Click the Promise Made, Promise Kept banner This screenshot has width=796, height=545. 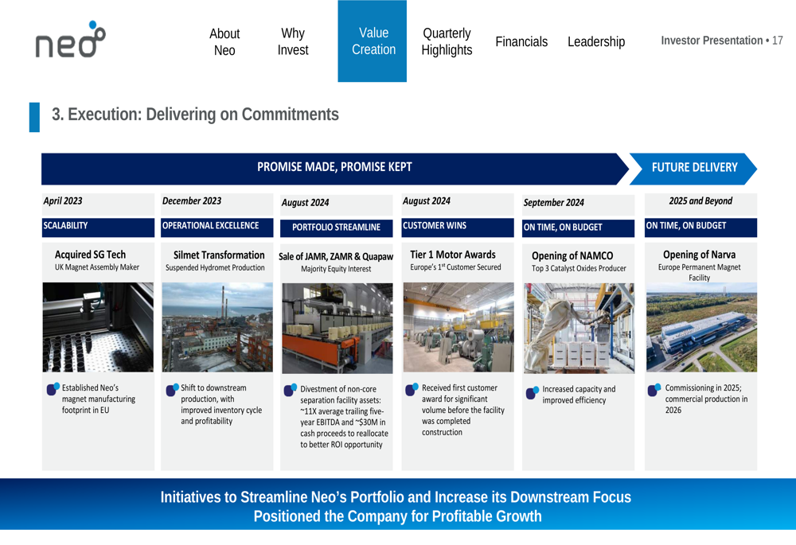334,167
